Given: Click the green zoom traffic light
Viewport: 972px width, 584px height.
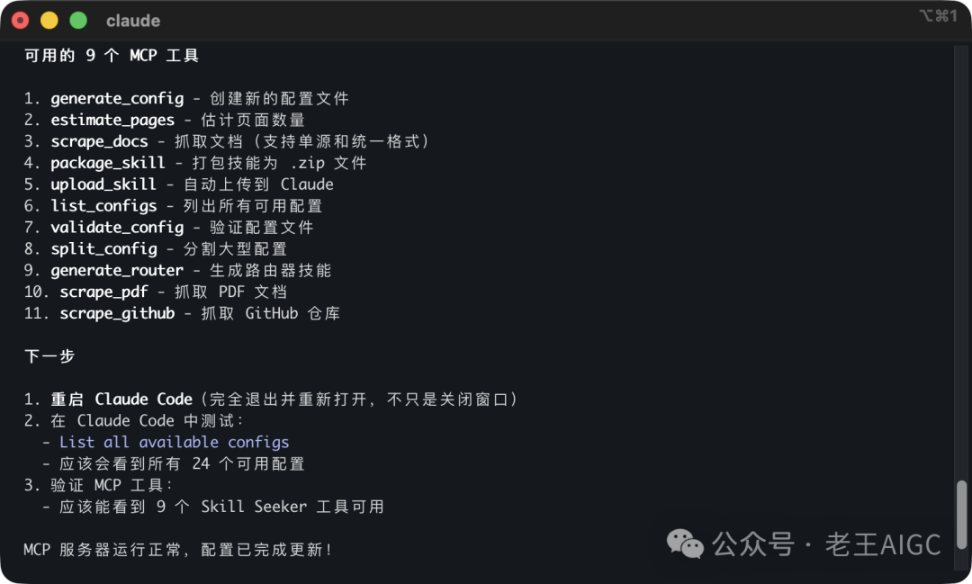Looking at the screenshot, I should 77,19.
